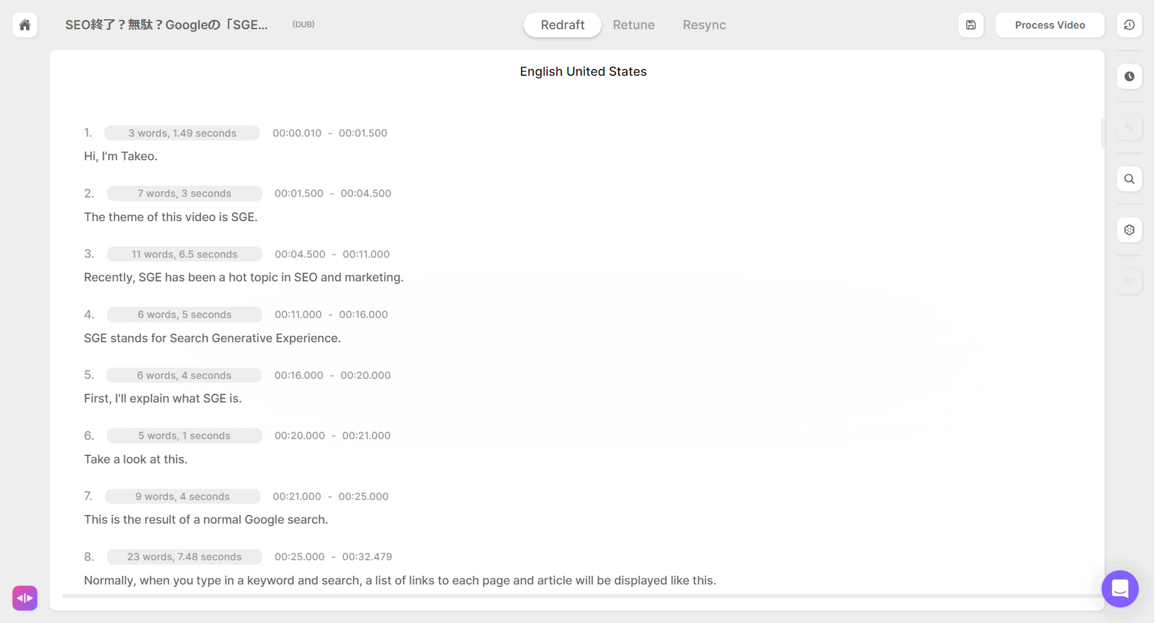The width and height of the screenshot is (1155, 623).
Task: Open the clock timing panel icon
Action: [1130, 76]
